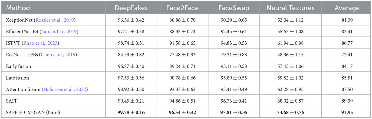This screenshot has height=119, width=372.
Task: Click the 73.68 ± 0.76 Neural Textures cell
Action: (291, 112)
